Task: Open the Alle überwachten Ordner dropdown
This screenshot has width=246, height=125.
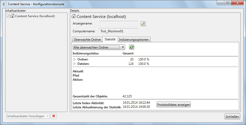Action: [x=99, y=47]
